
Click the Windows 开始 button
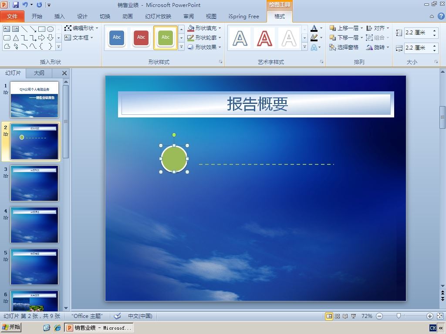click(x=11, y=327)
